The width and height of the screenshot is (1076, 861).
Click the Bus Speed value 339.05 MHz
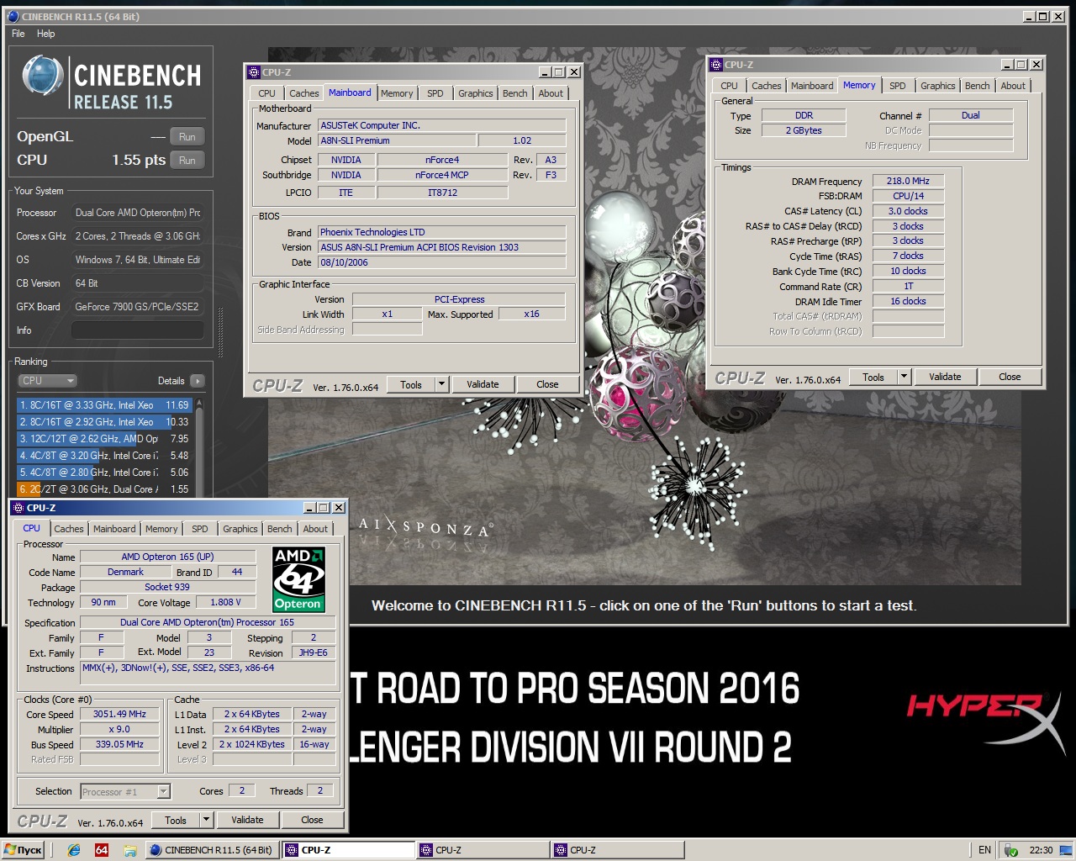point(119,745)
